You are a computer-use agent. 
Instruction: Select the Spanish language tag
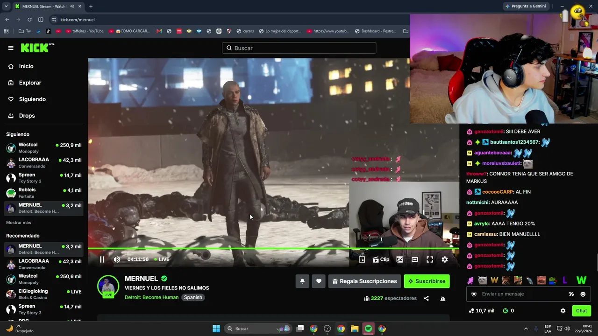tap(193, 297)
